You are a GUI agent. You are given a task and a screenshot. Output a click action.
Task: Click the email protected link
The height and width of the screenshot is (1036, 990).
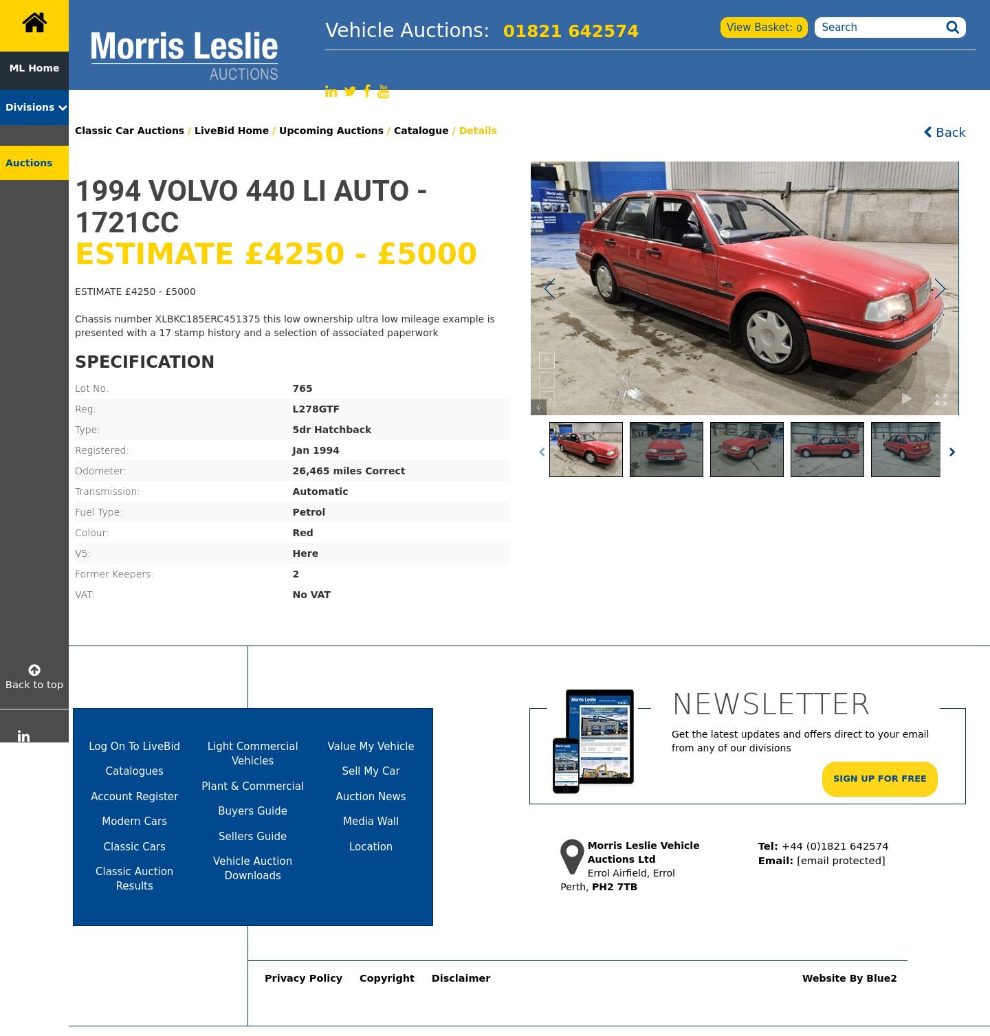(841, 861)
